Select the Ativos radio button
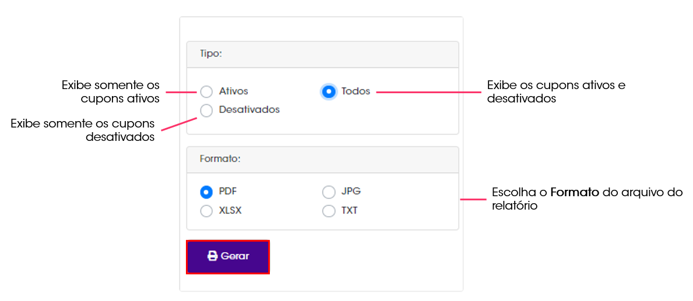The height and width of the screenshot is (301, 693). (206, 92)
